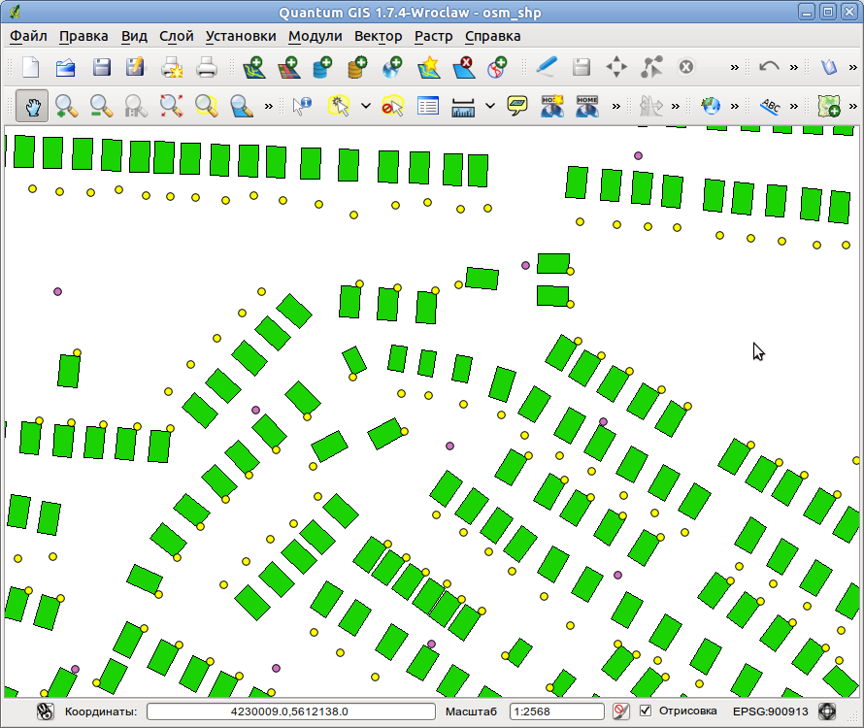Open the attribute table

[427, 106]
